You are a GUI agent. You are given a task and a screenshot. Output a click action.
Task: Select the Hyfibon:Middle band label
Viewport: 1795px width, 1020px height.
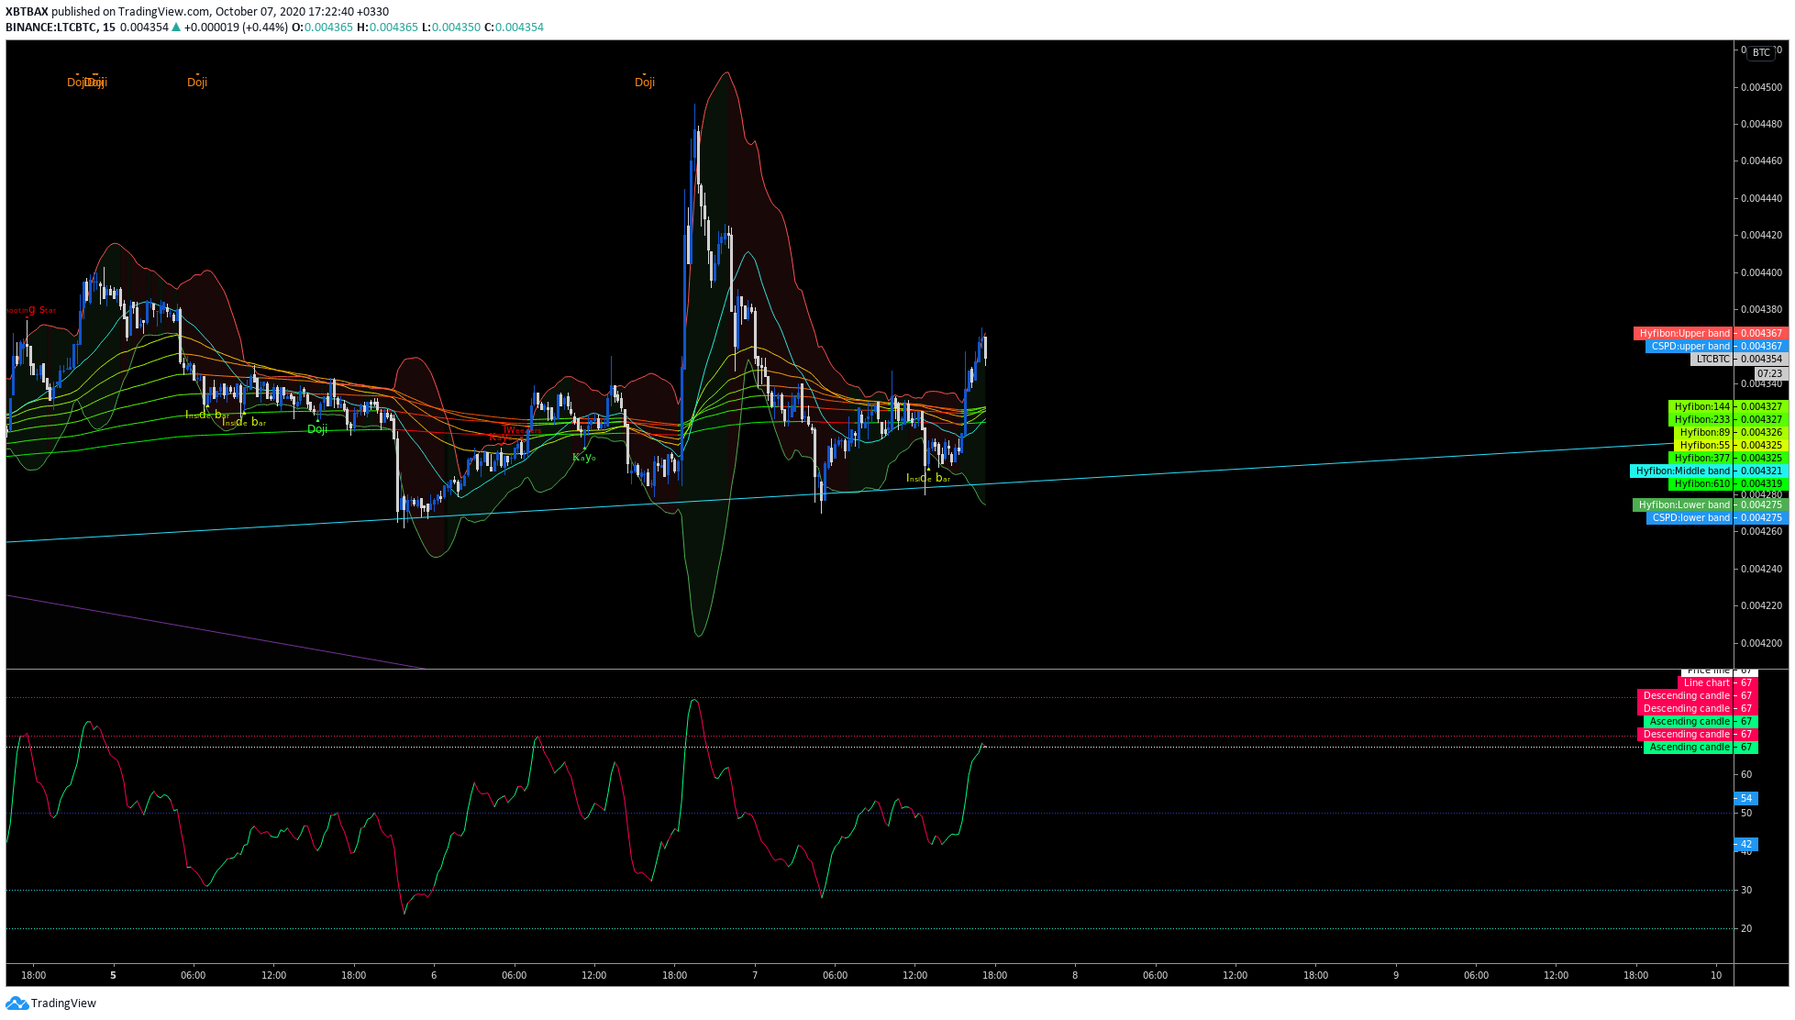[x=1708, y=471]
